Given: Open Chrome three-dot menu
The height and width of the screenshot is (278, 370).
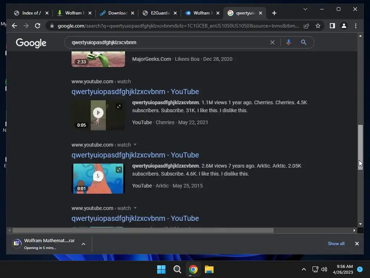Looking at the screenshot, I should point(356,26).
